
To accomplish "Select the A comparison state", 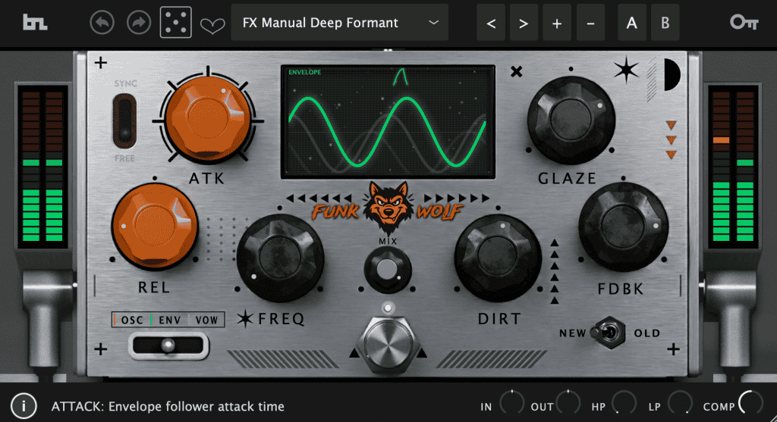I will pos(632,23).
